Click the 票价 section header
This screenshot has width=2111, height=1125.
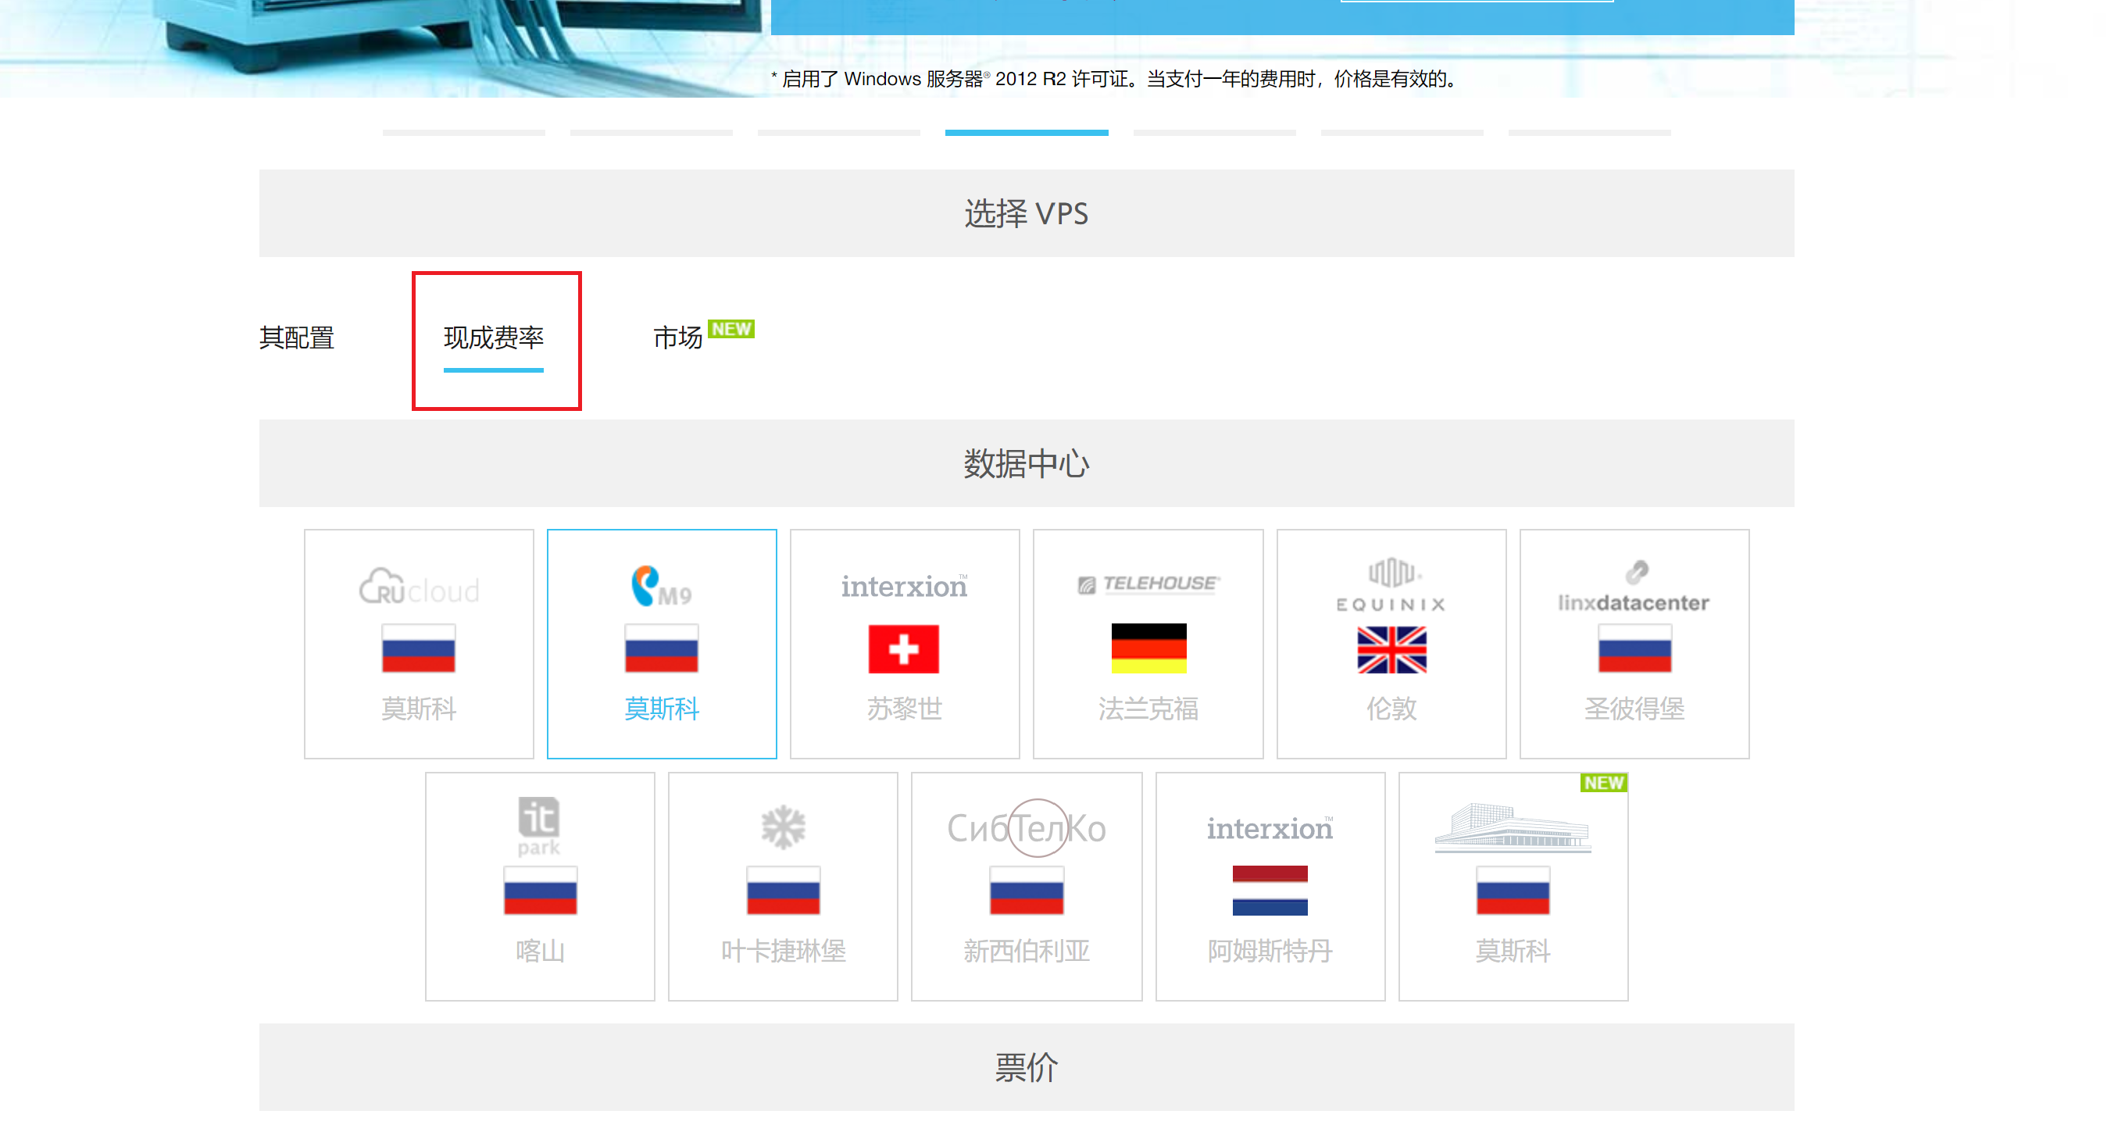pyautogui.click(x=1026, y=1067)
